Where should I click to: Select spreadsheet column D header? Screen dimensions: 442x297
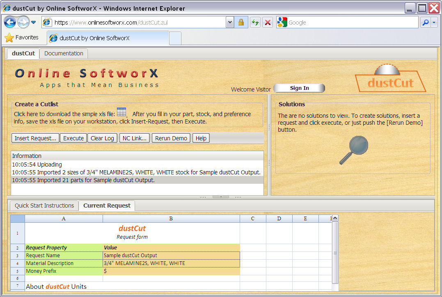[x=279, y=219]
